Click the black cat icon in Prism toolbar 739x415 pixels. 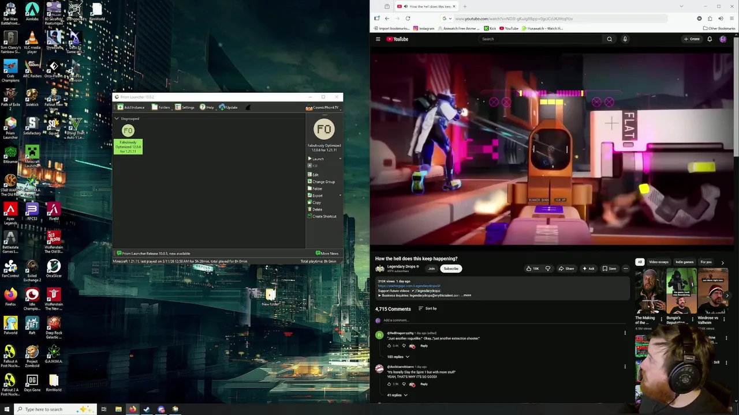point(248,107)
